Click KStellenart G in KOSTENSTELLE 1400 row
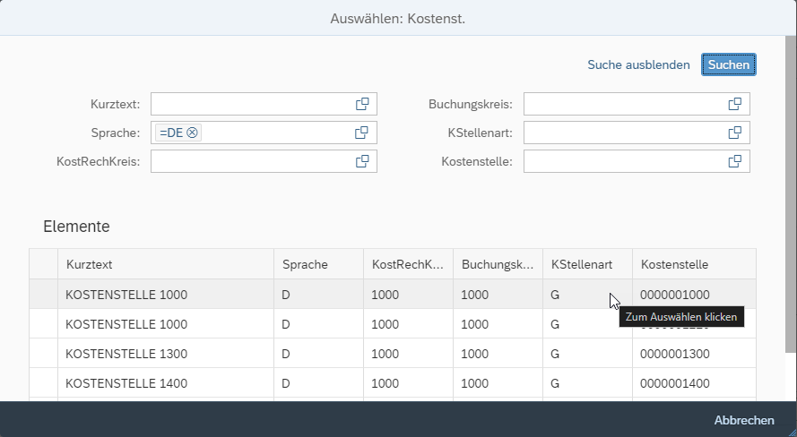The image size is (797, 437). point(555,383)
